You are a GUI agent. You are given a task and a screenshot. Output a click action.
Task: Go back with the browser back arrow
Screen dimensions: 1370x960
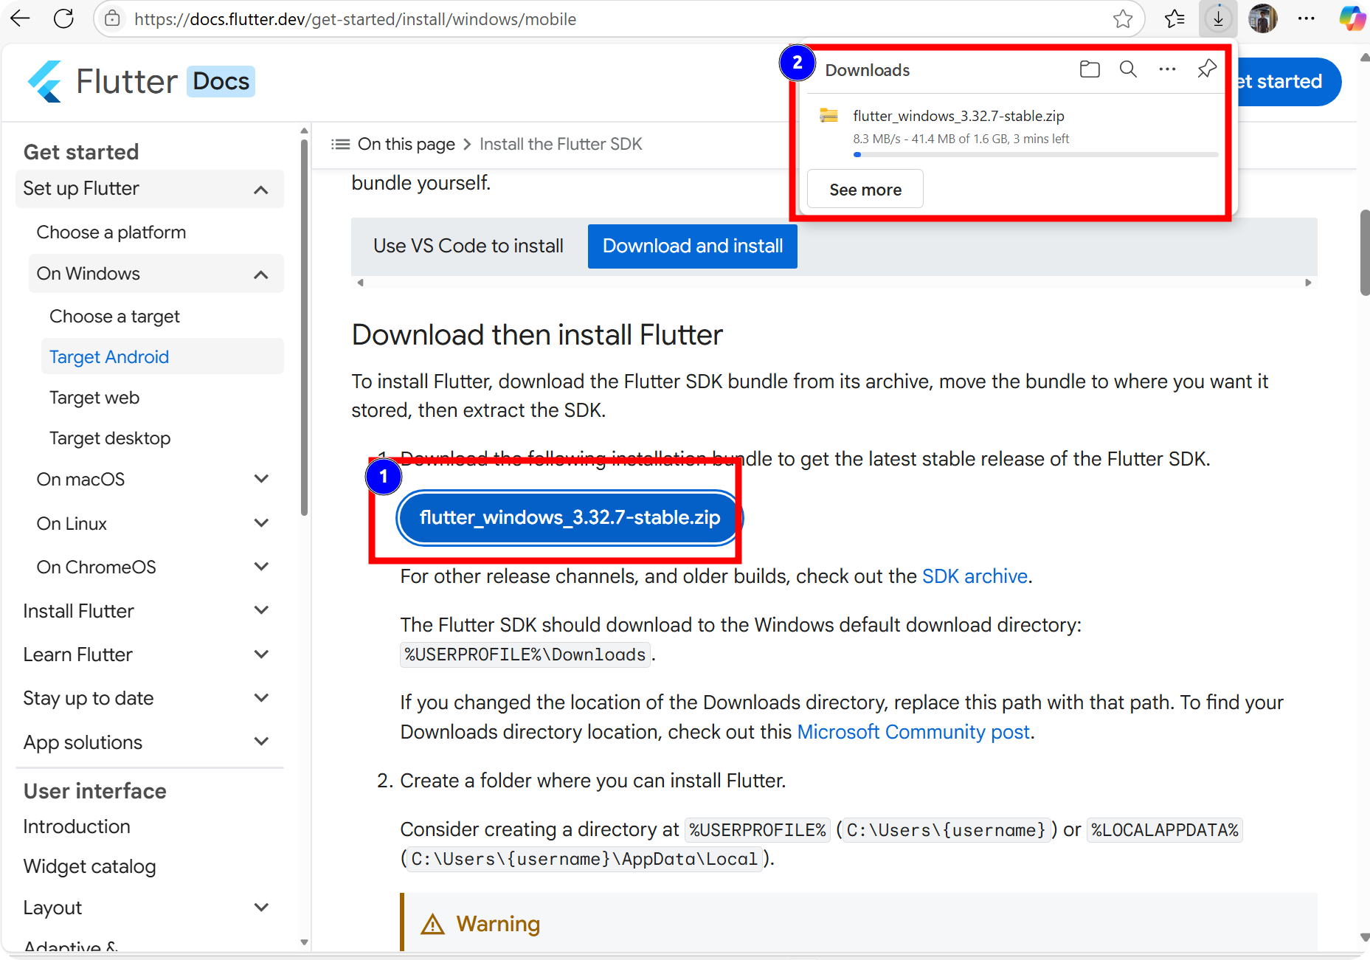(21, 19)
